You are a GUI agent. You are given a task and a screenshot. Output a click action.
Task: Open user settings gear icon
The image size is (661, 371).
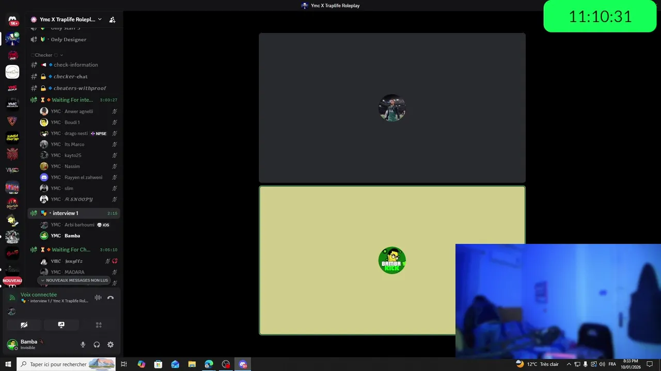pyautogui.click(x=111, y=345)
